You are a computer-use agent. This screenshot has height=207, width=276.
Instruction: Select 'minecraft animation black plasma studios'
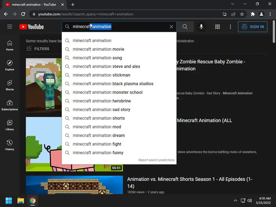[119, 84]
